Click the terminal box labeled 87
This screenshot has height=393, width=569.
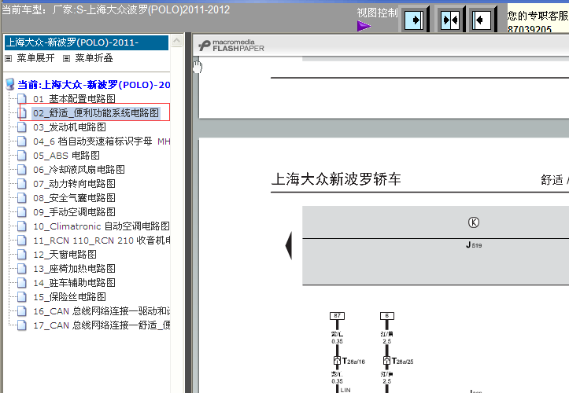click(x=337, y=316)
